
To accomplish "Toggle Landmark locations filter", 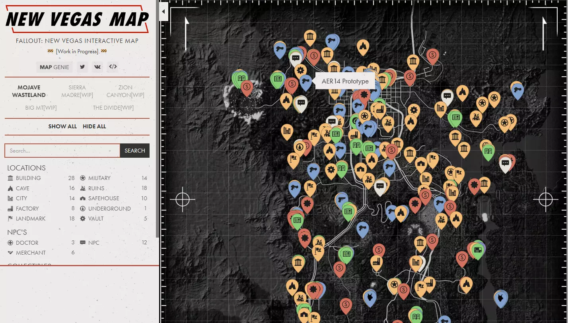I will tap(41, 219).
